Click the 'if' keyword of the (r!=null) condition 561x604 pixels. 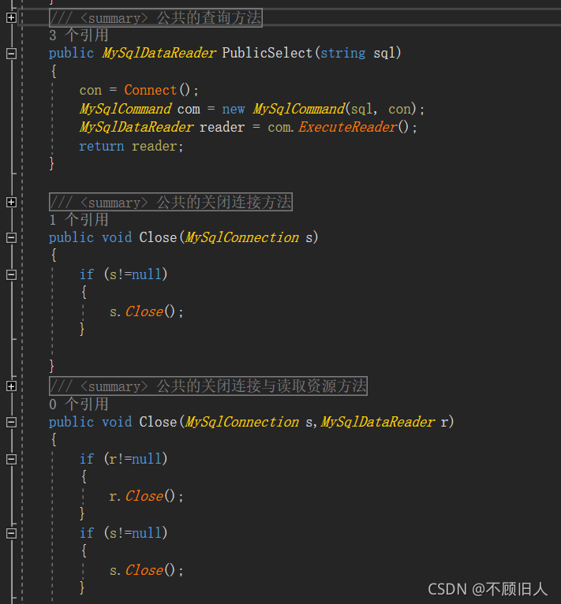[x=86, y=459]
